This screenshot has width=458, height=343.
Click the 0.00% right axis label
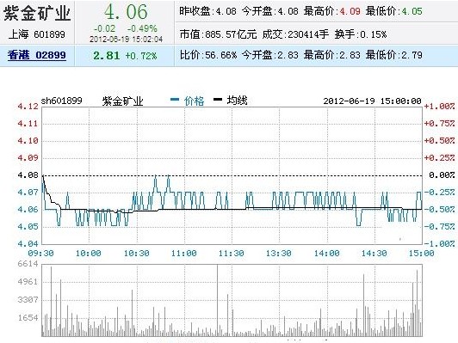click(442, 175)
